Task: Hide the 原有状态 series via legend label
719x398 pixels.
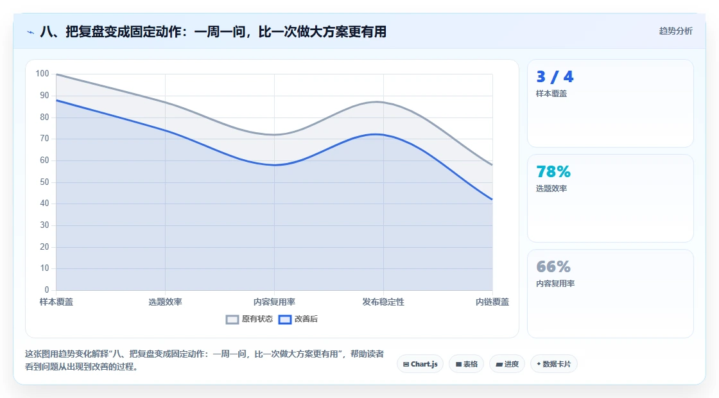Action: click(257, 319)
